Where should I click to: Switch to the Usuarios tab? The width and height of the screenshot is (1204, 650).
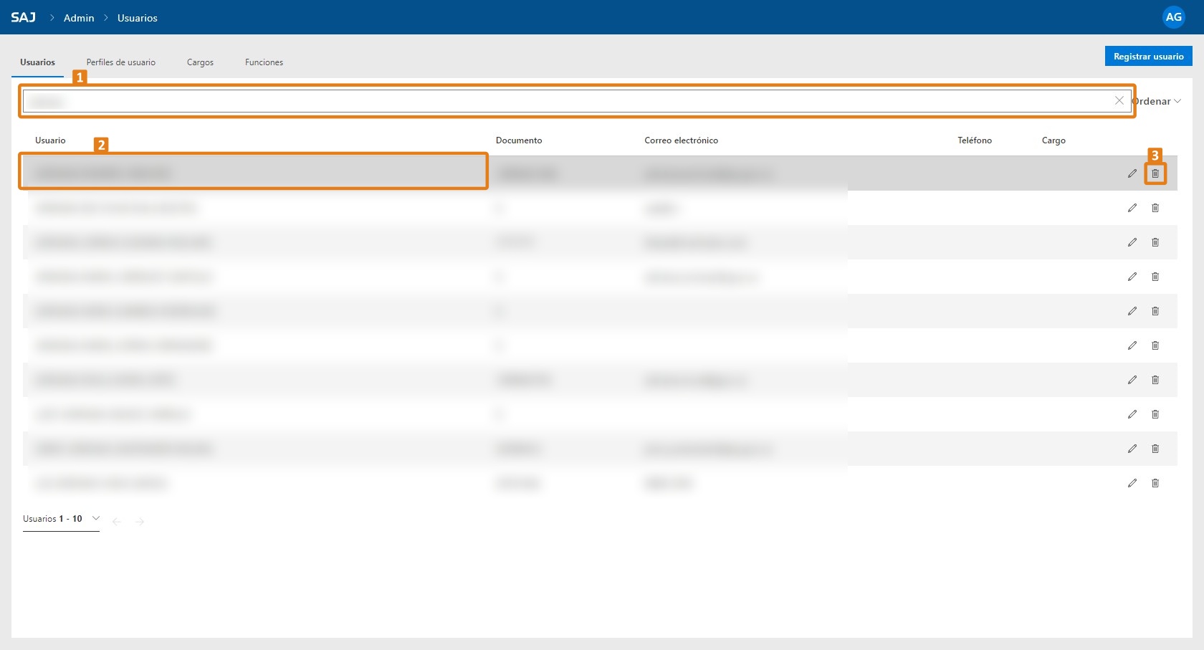click(x=37, y=62)
